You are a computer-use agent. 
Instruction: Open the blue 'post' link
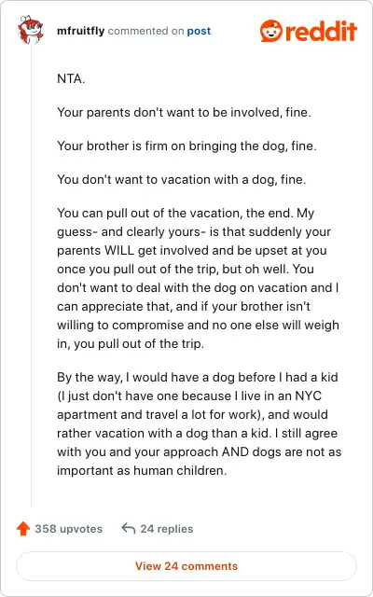pos(199,31)
